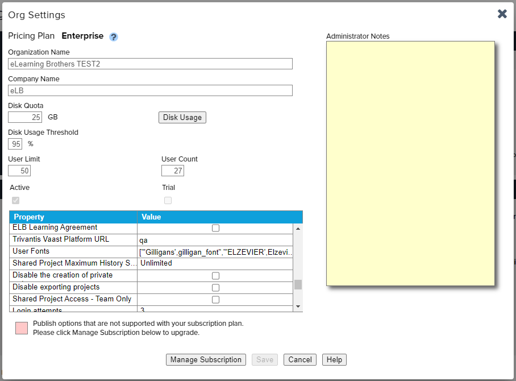Image resolution: width=516 pixels, height=381 pixels.
Task: Check Disable the creation of private option
Action: pyautogui.click(x=215, y=276)
